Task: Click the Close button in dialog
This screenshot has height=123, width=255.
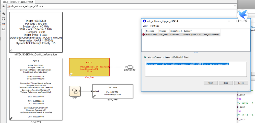Action: click(x=241, y=83)
